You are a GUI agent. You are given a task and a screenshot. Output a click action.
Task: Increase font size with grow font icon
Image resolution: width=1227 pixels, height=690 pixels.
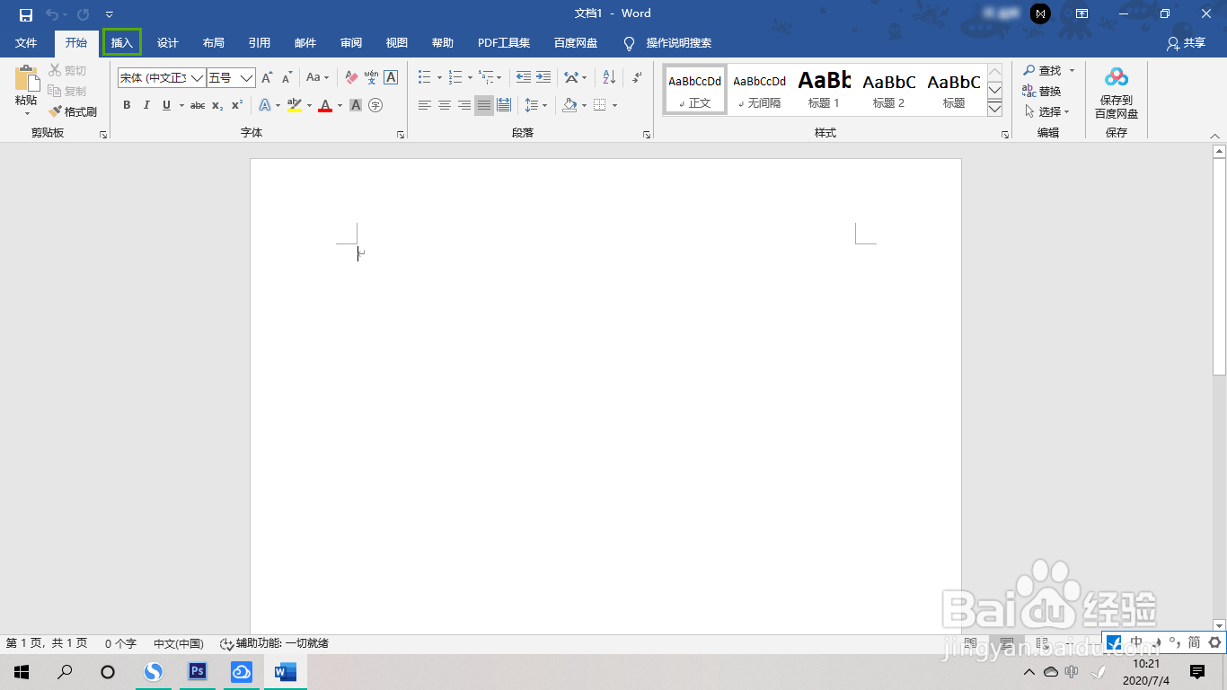coord(267,78)
